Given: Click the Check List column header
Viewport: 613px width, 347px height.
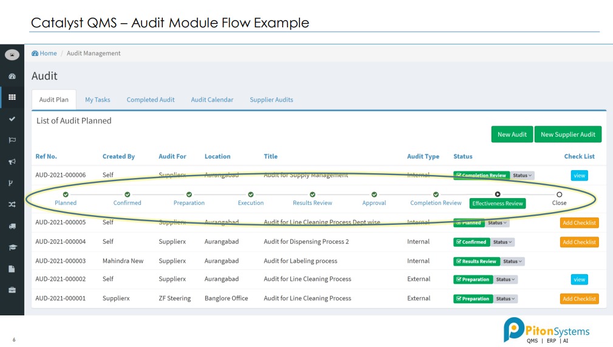Looking at the screenshot, I should pyautogui.click(x=579, y=156).
